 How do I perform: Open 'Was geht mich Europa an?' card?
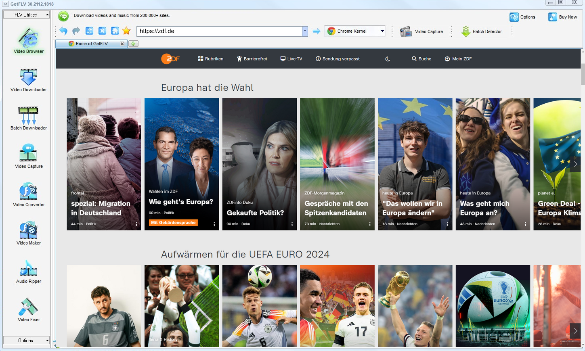(493, 164)
